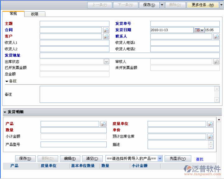Collapse the 发货明细 section
224x179 pixels.
[x=5, y=112]
